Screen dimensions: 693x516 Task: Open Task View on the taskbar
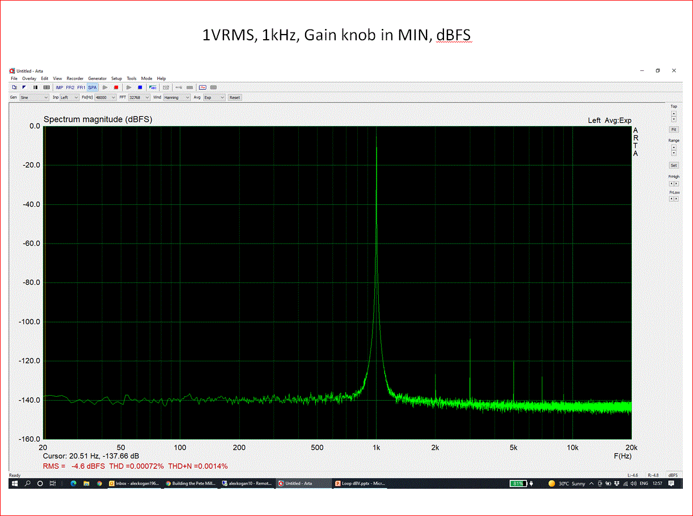(x=52, y=484)
